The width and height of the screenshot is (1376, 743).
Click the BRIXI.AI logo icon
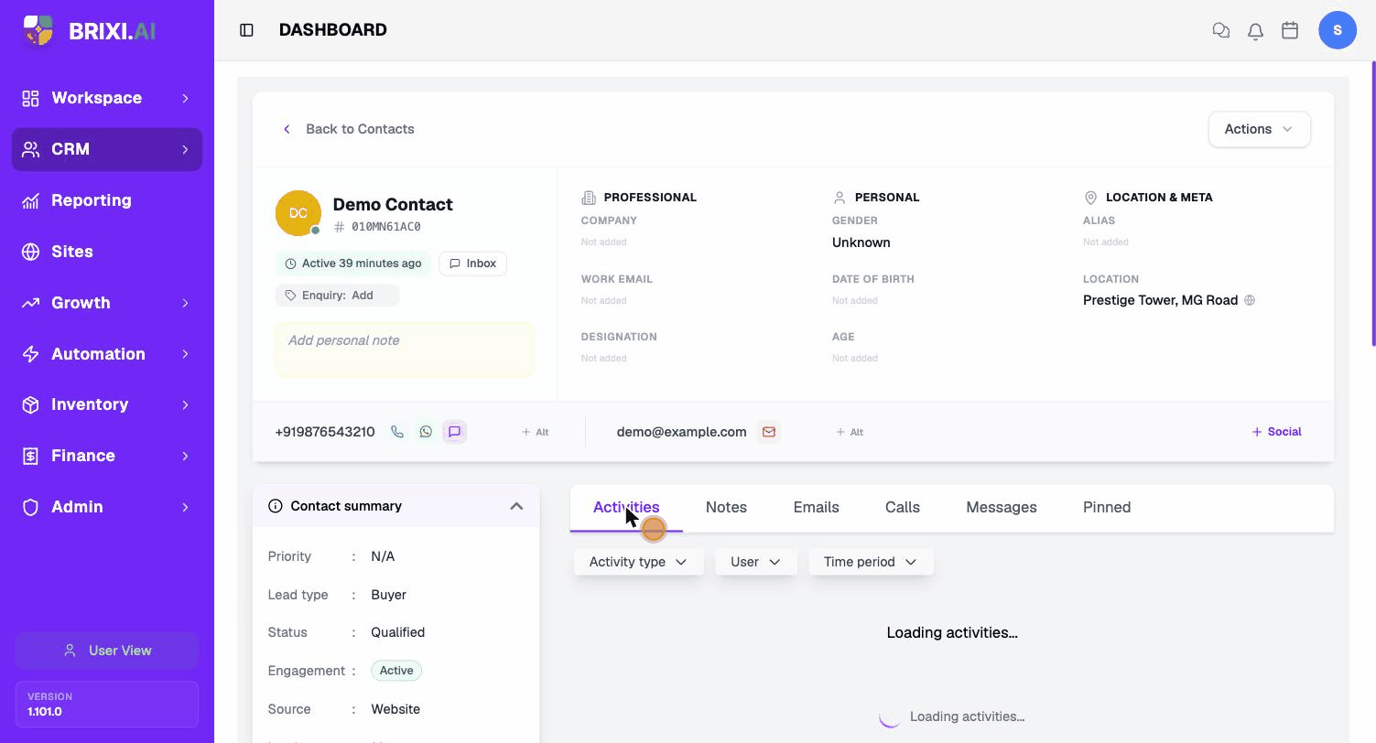click(38, 30)
